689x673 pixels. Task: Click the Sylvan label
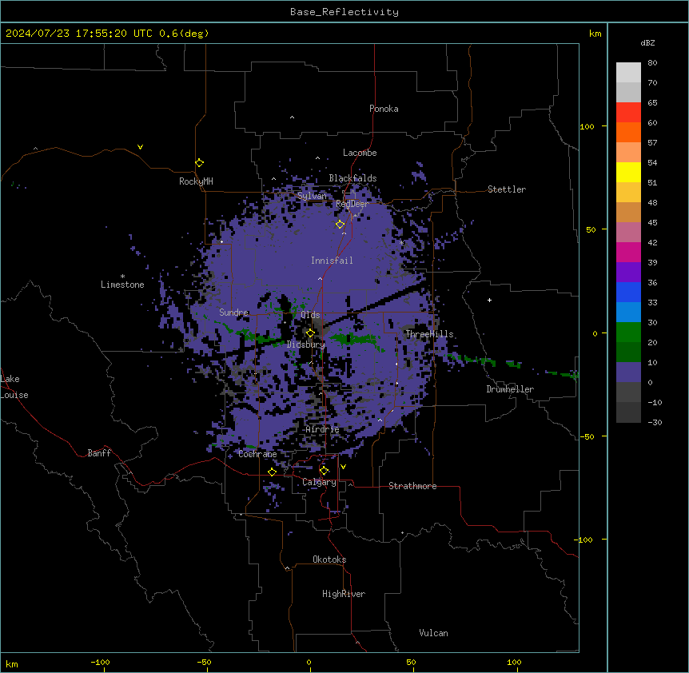pos(312,196)
